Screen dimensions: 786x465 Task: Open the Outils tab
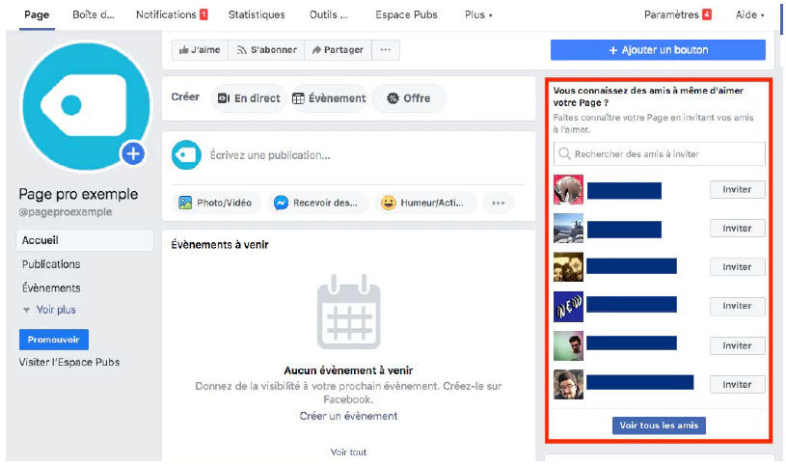(x=328, y=15)
